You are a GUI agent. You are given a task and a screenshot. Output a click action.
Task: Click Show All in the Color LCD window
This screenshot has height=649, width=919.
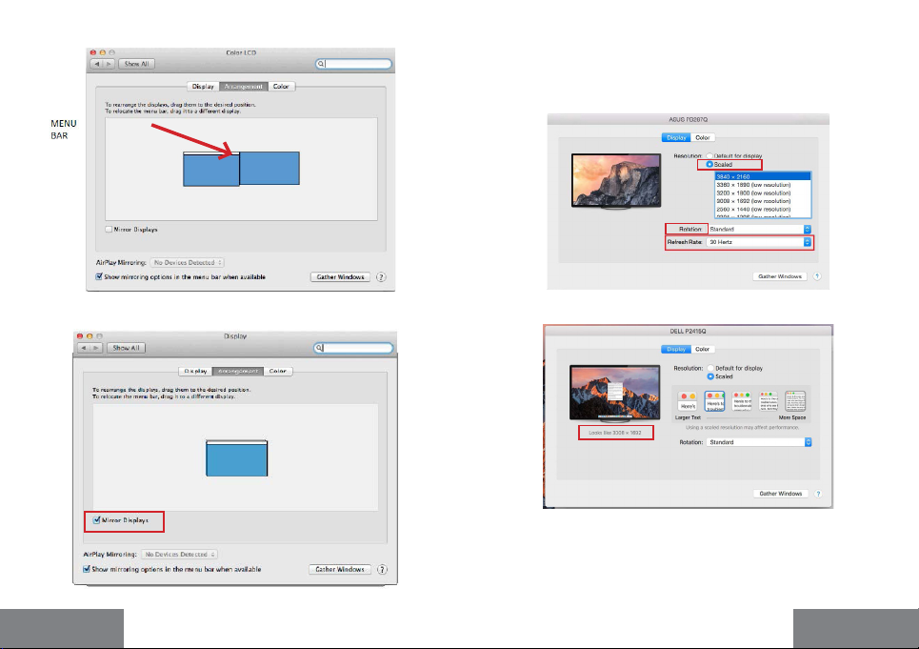(x=137, y=64)
